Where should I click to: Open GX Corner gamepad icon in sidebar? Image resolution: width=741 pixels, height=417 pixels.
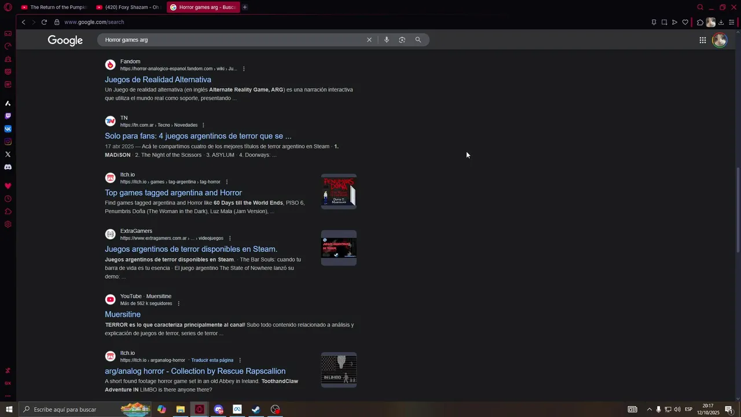8,34
